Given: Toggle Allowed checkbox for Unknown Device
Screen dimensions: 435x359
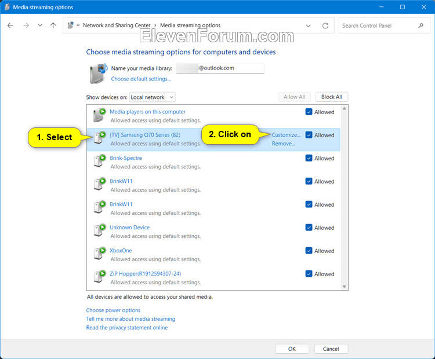Looking at the screenshot, I should (x=309, y=228).
